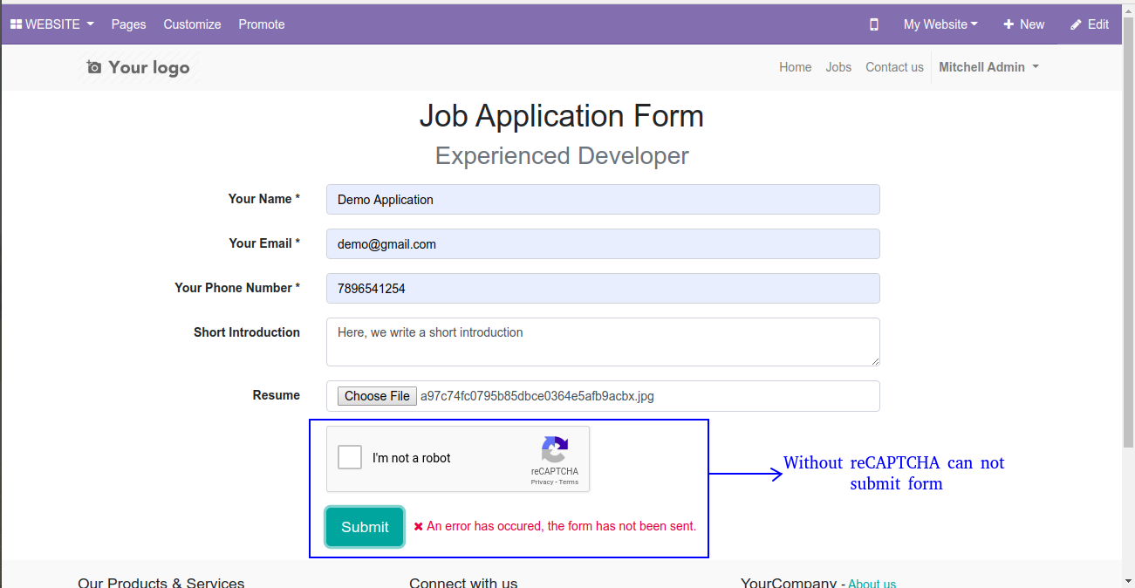The width and height of the screenshot is (1135, 588).
Task: Click the camera logo icon
Action: click(94, 67)
